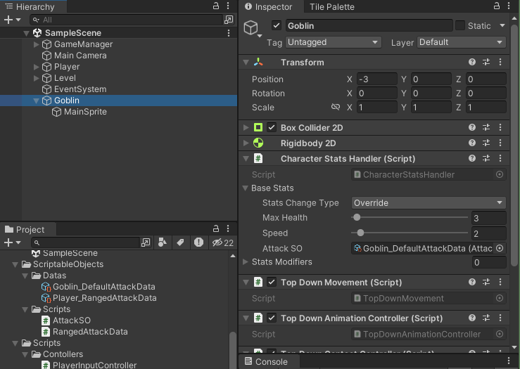The width and height of the screenshot is (520, 369).
Task: Open Attack SO object picker
Action: pyautogui.click(x=500, y=248)
